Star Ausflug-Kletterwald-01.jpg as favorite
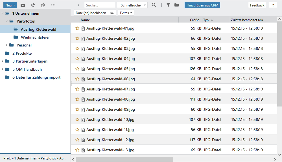 [77, 28]
